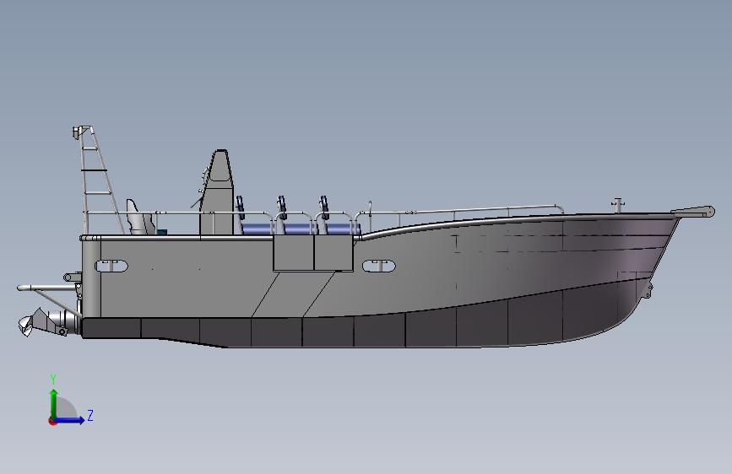Select the tall center console on the deck
This screenshot has width=732, height=474.
(x=217, y=192)
